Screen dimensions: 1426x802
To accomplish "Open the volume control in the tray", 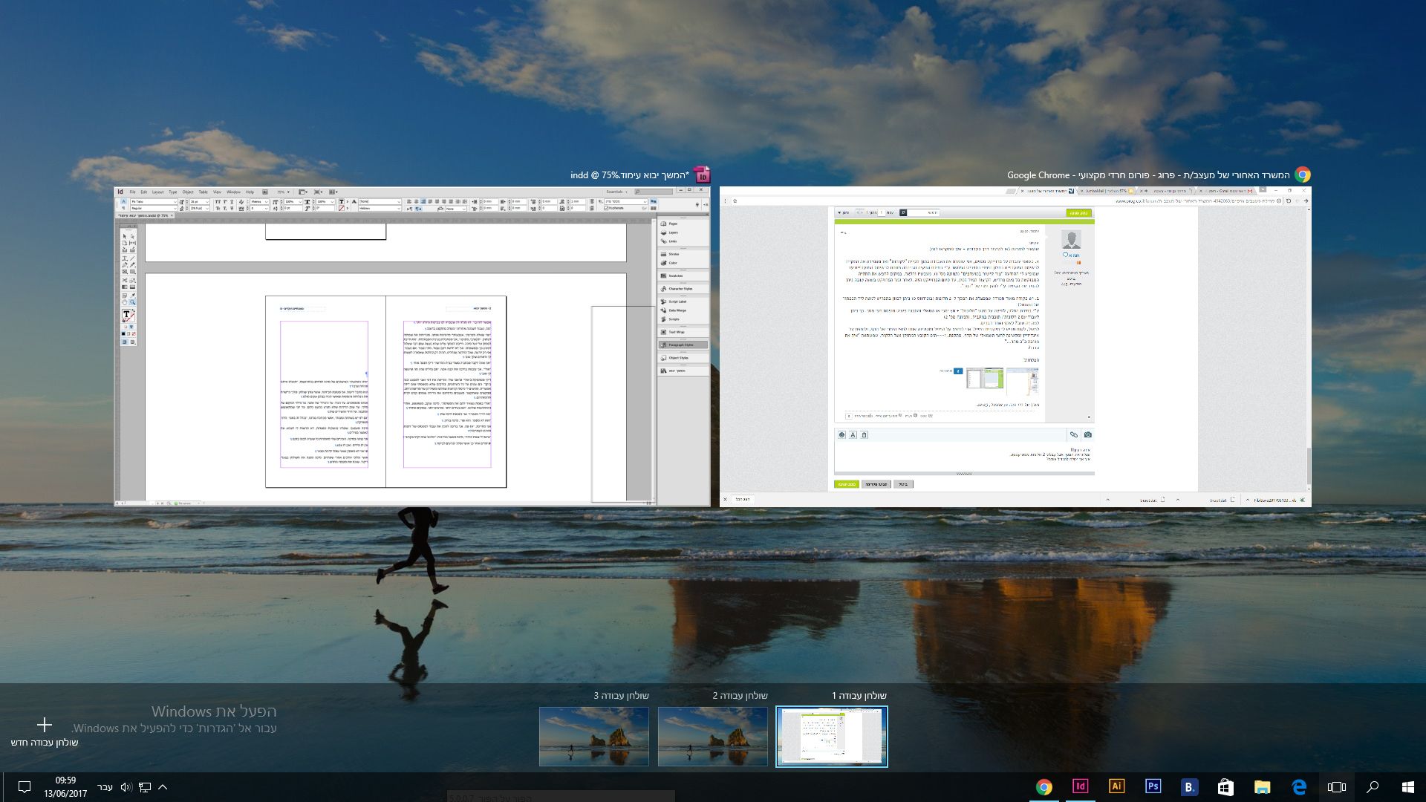I will point(126,787).
